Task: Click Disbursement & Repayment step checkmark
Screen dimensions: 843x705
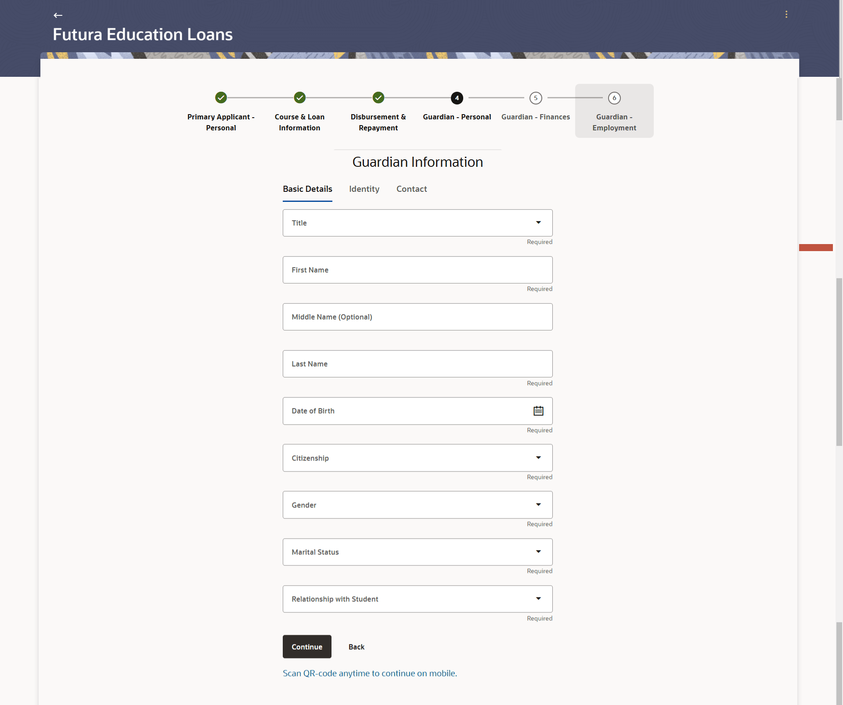Action: click(378, 97)
